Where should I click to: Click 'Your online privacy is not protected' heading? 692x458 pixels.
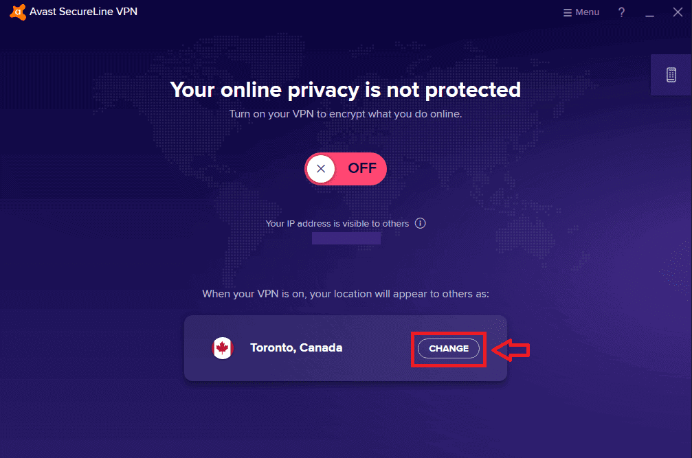346,90
